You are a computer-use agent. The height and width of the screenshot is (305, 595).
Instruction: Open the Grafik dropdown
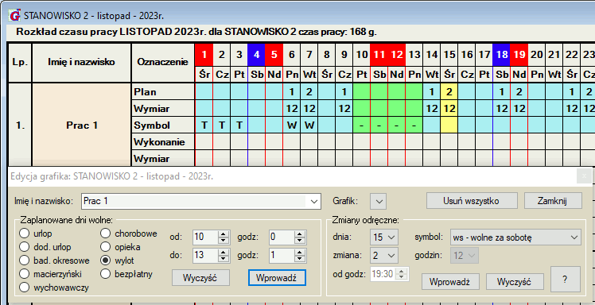[378, 201]
